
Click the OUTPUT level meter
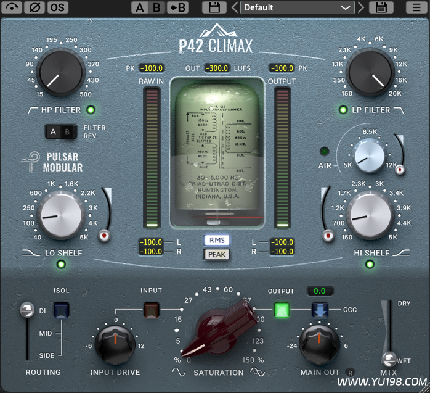(x=283, y=158)
